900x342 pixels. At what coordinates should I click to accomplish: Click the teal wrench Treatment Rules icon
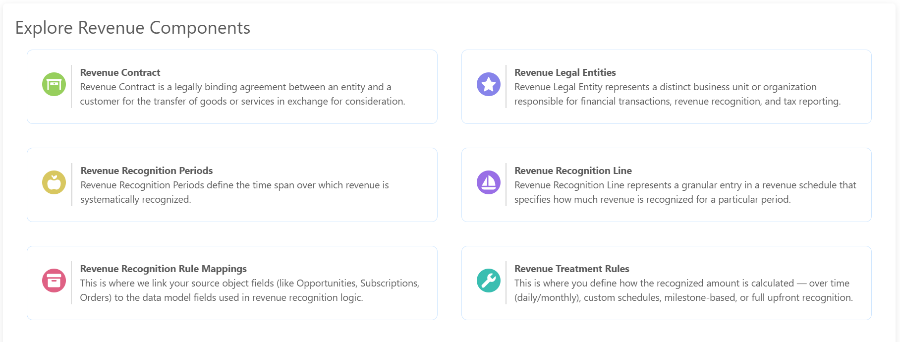click(x=489, y=281)
